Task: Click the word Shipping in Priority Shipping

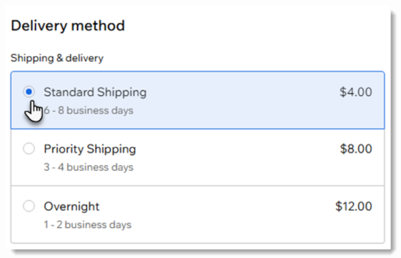Action: (x=111, y=149)
